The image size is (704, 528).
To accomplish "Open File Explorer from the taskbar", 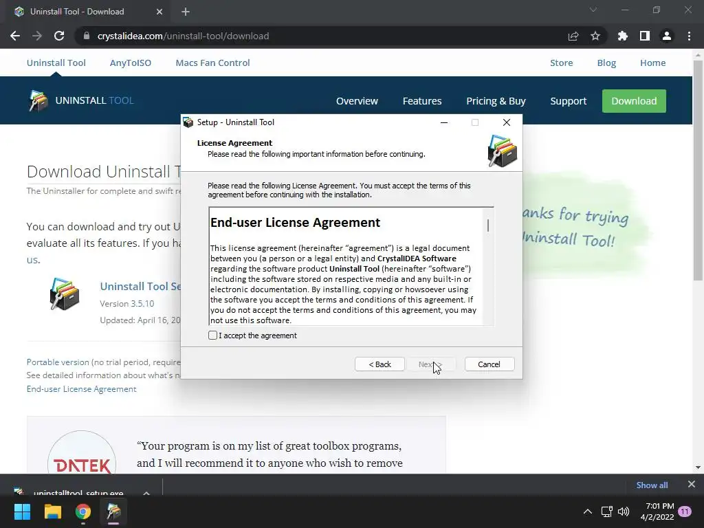I will click(52, 511).
